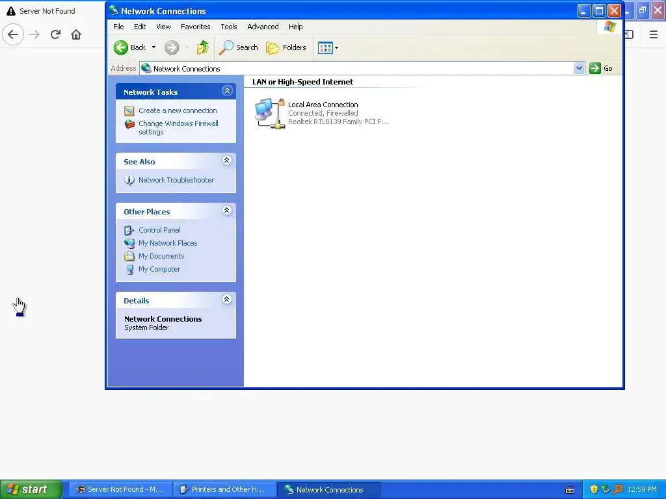This screenshot has width=666, height=499.
Task: Open the Advanced menu
Action: click(263, 27)
